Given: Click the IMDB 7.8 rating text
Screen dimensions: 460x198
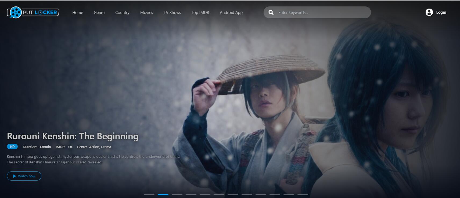Looking at the screenshot, I should click(x=64, y=147).
